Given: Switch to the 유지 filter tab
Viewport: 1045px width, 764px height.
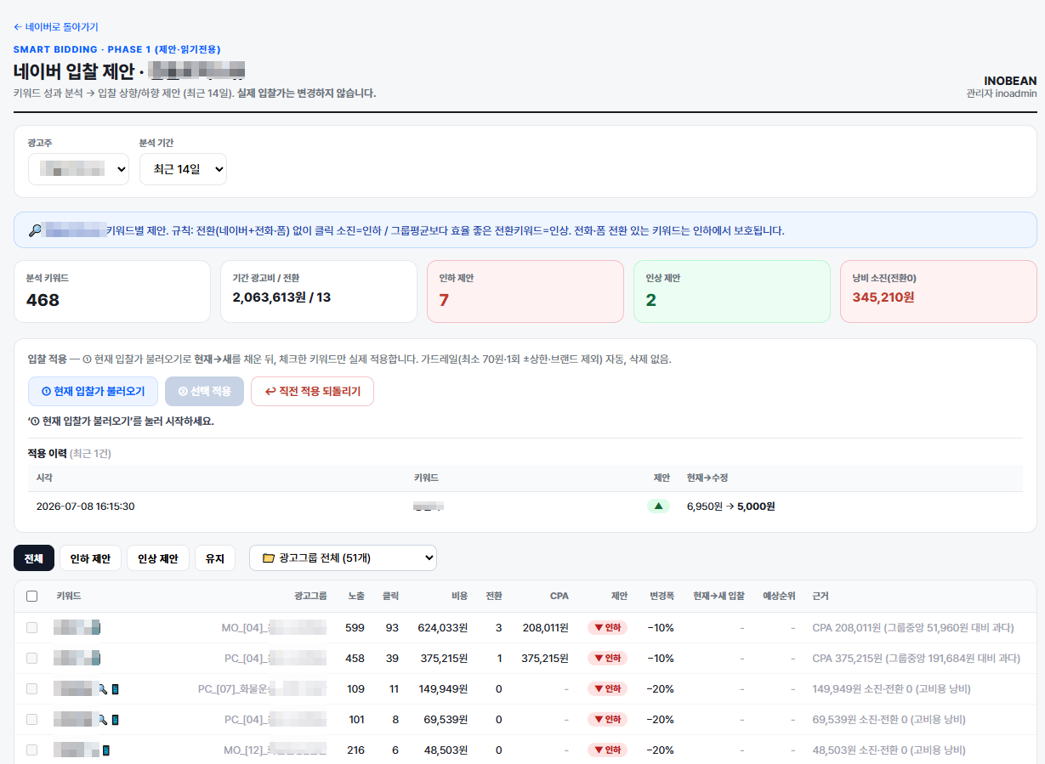Looking at the screenshot, I should click(215, 558).
